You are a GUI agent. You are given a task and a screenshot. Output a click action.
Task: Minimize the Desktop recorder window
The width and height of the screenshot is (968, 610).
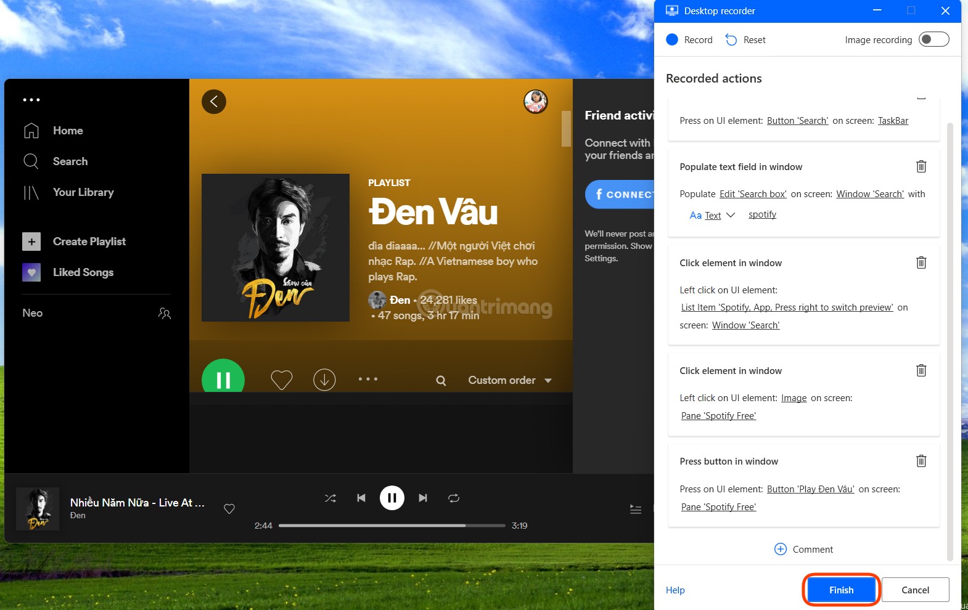click(877, 10)
